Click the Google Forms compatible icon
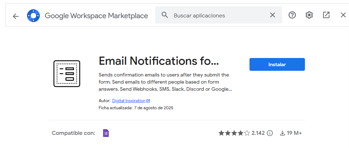Screen dimensions: 349x148 click(106, 133)
